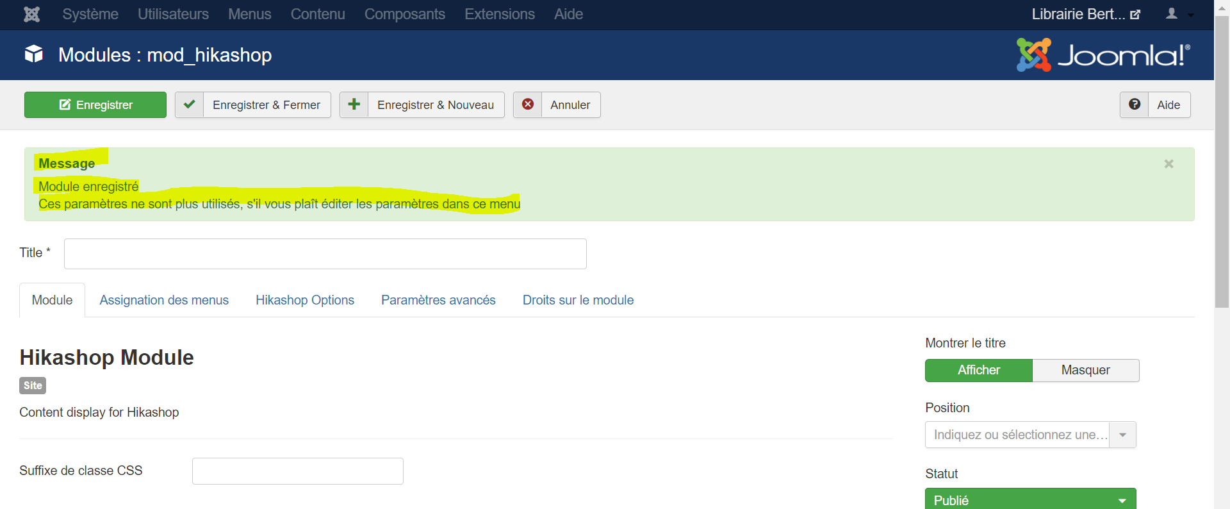Open the Composants menu
The height and width of the screenshot is (509, 1230).
pos(405,14)
